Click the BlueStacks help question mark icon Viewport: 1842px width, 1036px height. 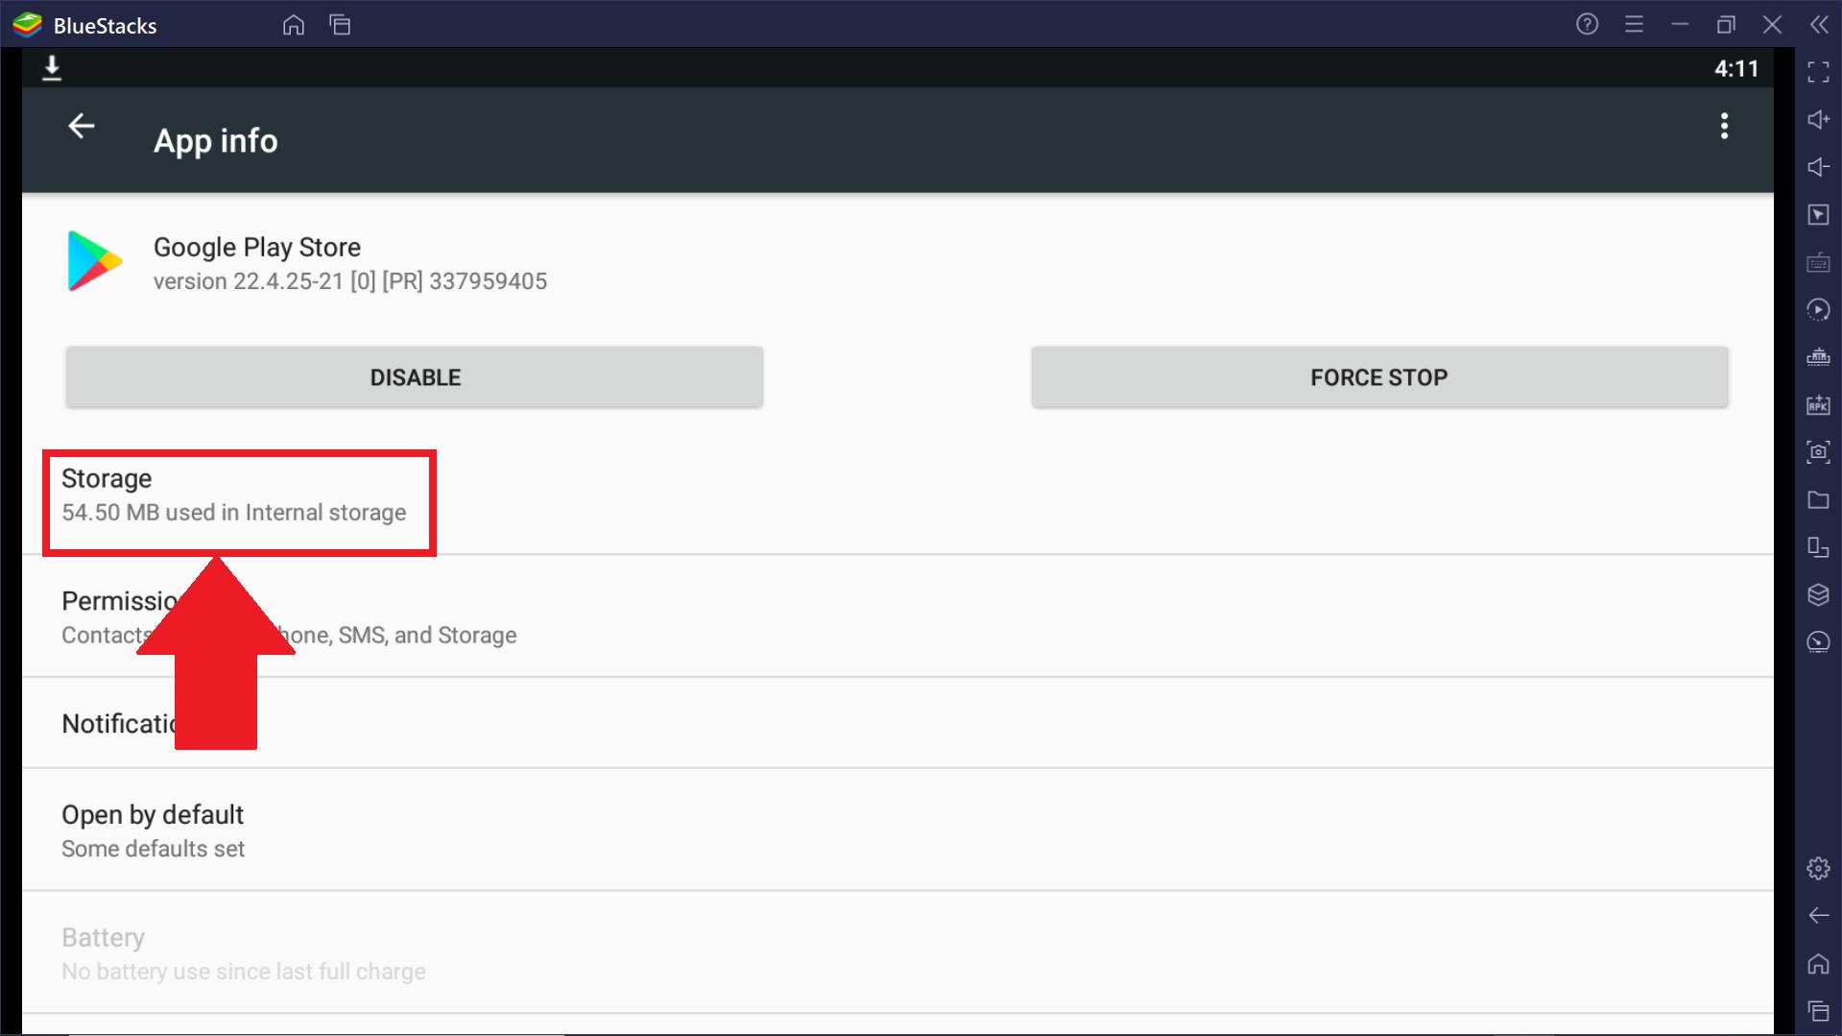[x=1587, y=24]
